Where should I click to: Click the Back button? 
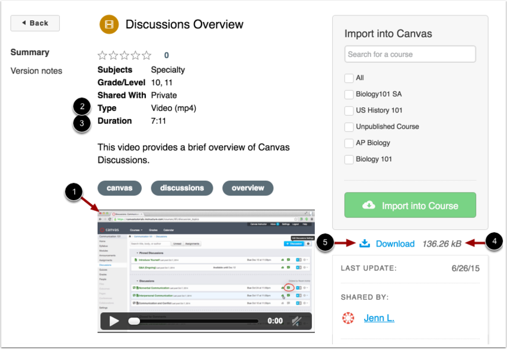[x=35, y=23]
